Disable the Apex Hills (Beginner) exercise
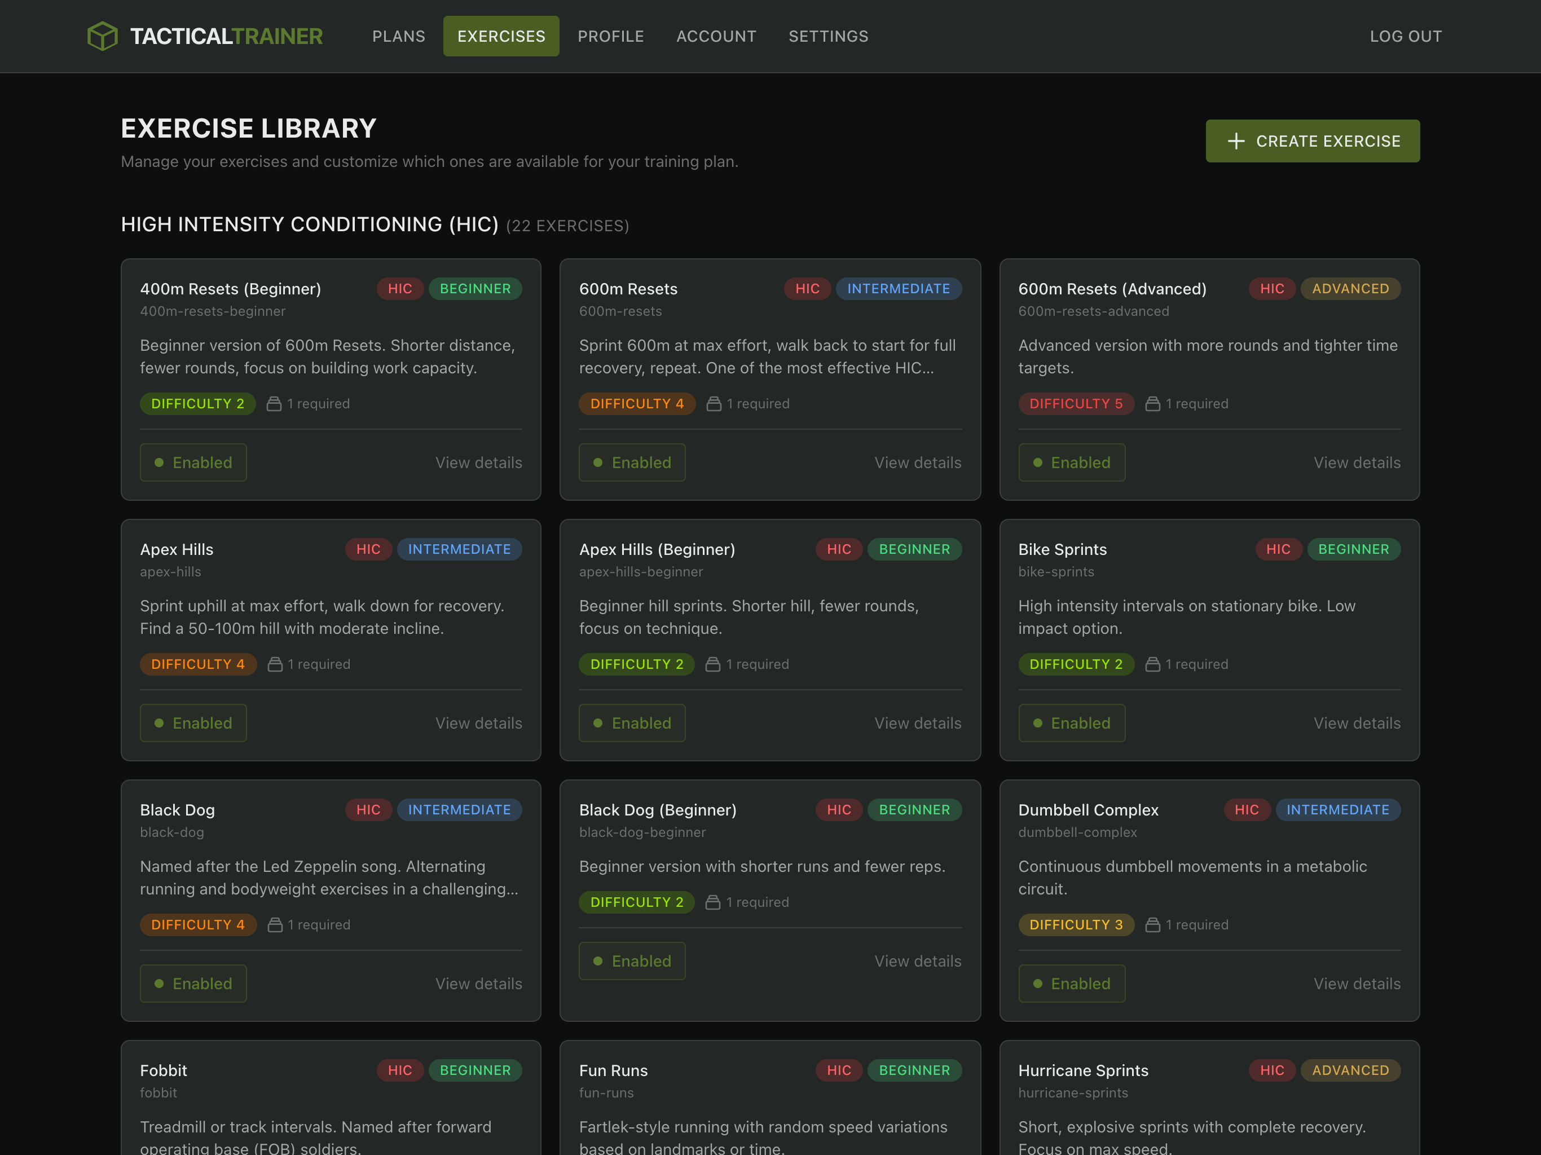 pyautogui.click(x=632, y=723)
